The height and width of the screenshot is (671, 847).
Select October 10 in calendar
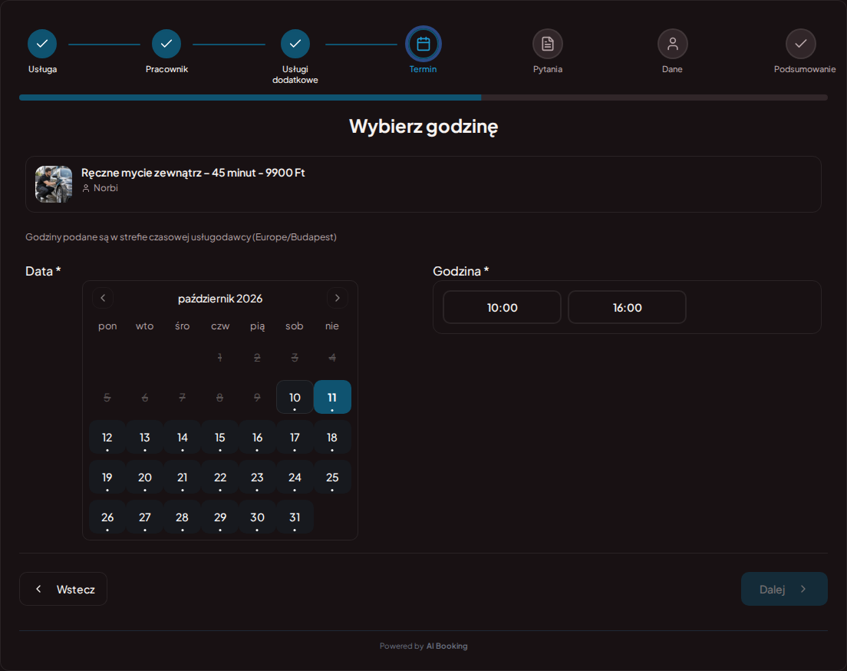[295, 398]
